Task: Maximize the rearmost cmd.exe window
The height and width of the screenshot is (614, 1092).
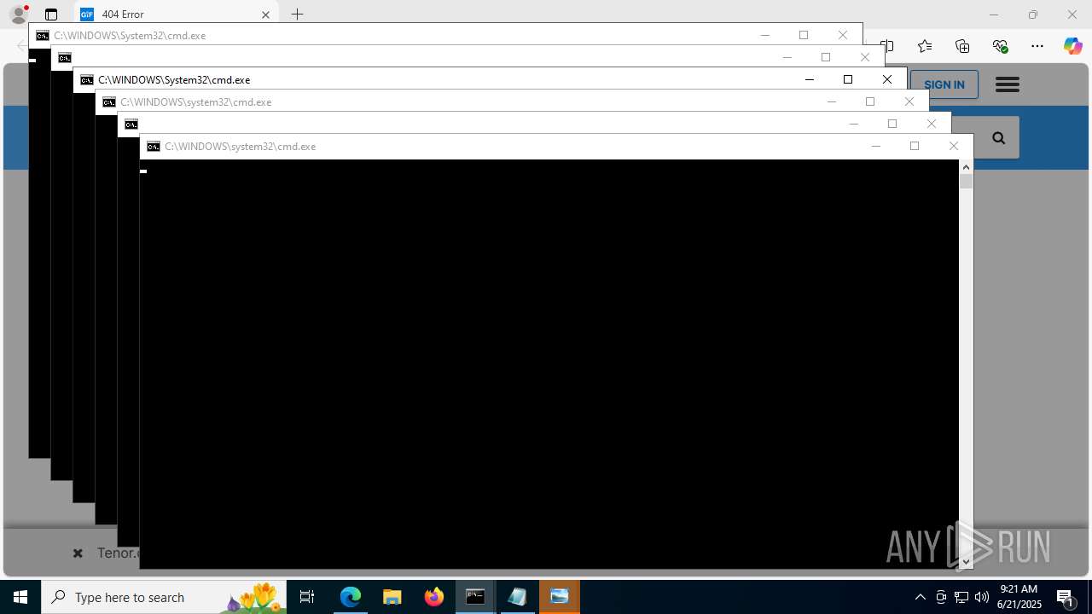Action: 804,35
